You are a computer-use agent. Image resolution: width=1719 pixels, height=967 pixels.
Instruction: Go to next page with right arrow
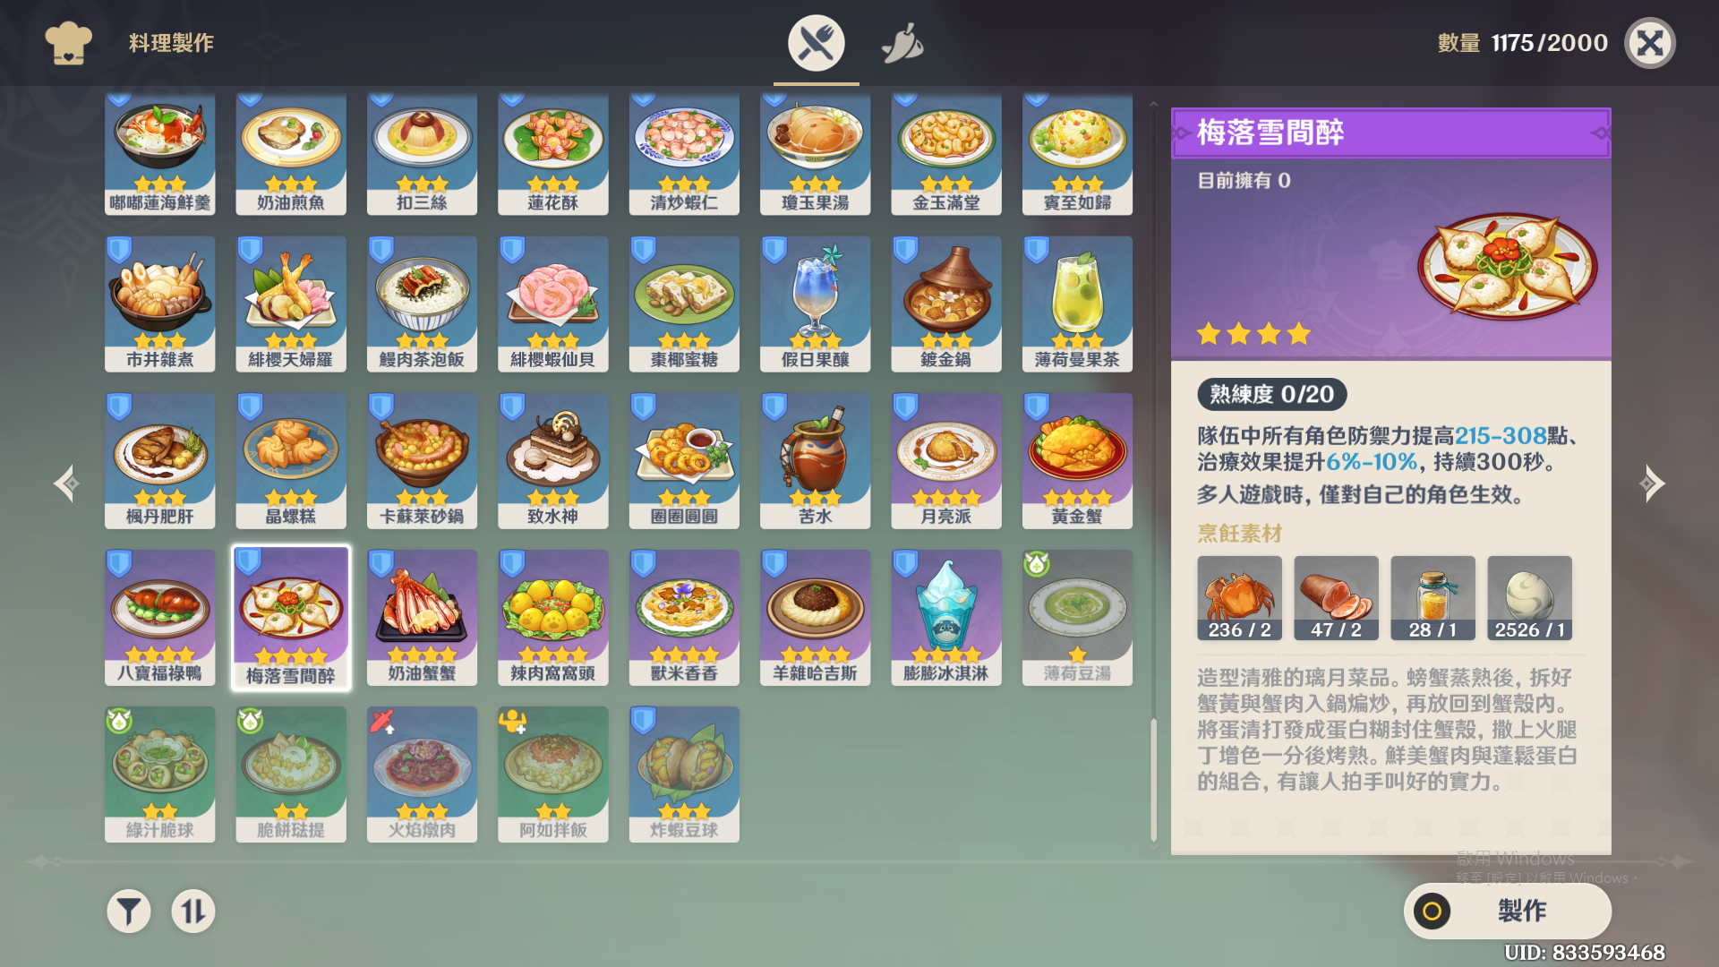point(1651,483)
